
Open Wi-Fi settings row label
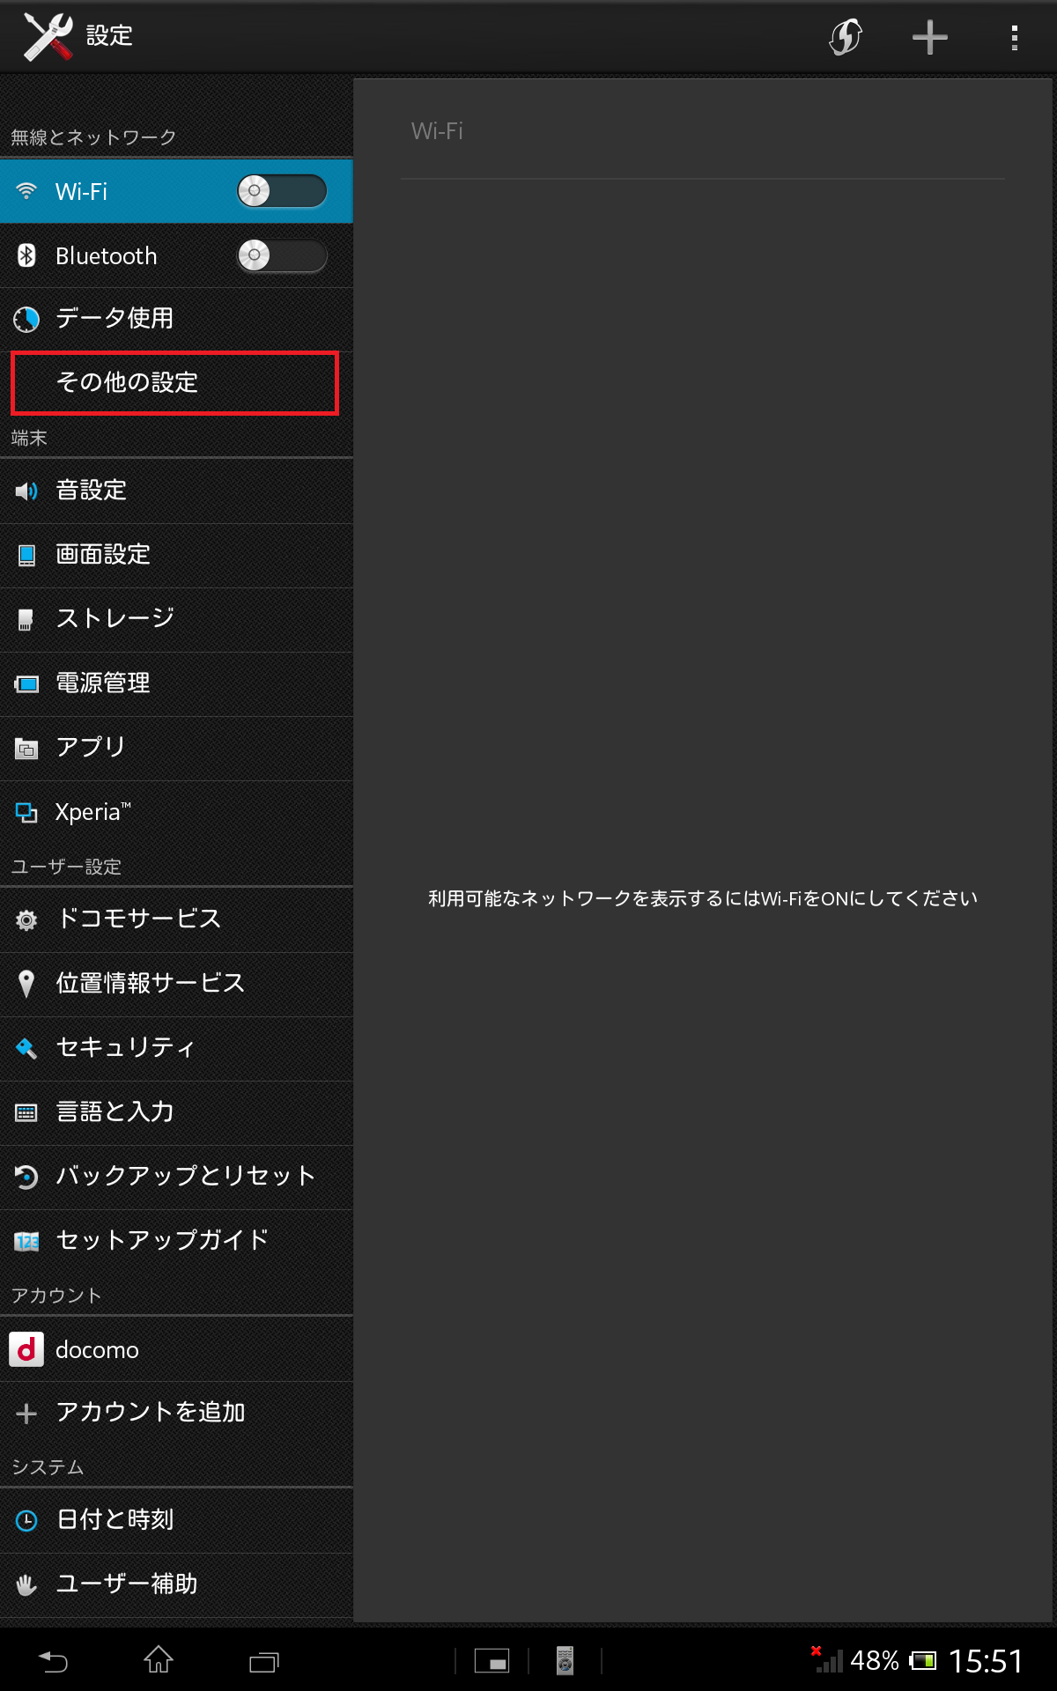pyautogui.click(x=81, y=191)
